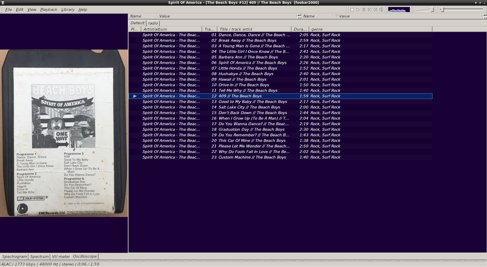This screenshot has height=267, width=487.
Task: Switch to VU meter tab
Action: coord(61,257)
